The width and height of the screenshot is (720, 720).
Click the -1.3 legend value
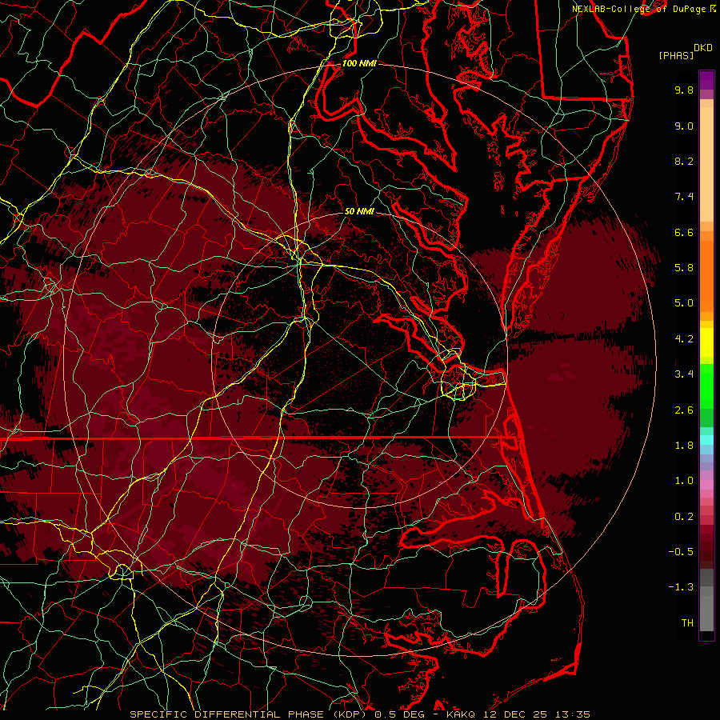click(x=681, y=587)
